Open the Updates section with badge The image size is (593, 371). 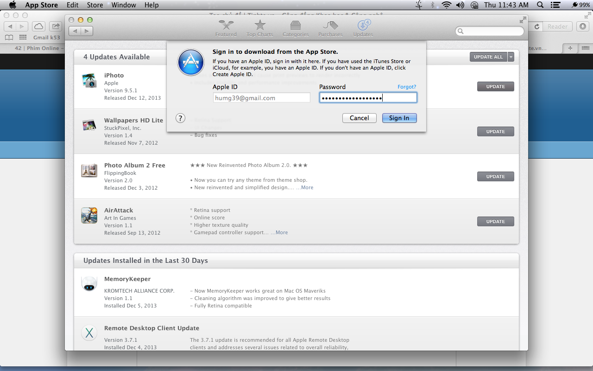point(363,28)
